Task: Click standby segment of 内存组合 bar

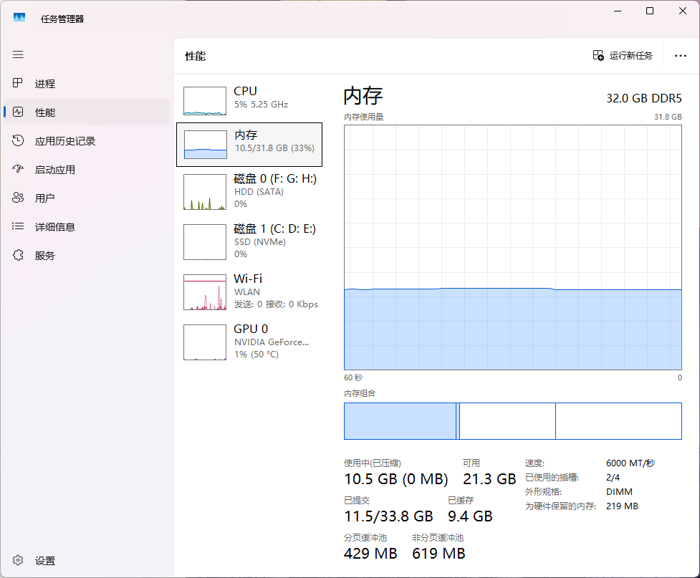Action: pyautogui.click(x=507, y=421)
